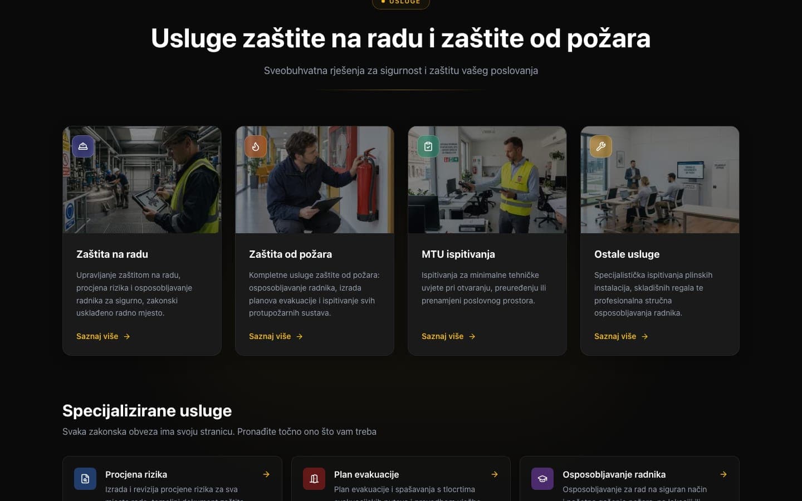Open Saznaj više under Zaštita na radu
802x501 pixels.
point(104,336)
